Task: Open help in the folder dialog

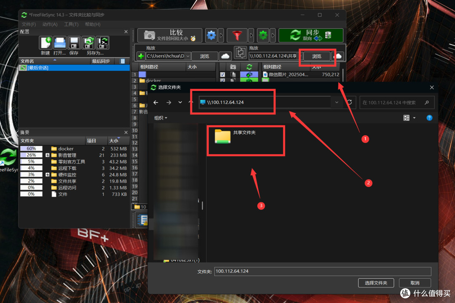Action: pos(429,118)
